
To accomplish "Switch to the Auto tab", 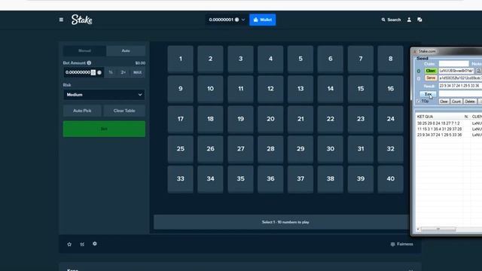I will coord(126,50).
